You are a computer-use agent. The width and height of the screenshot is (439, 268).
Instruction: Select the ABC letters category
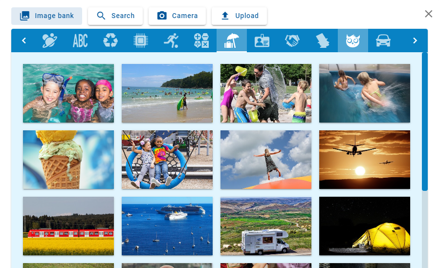point(80,41)
